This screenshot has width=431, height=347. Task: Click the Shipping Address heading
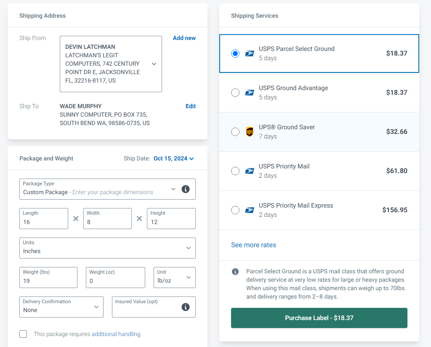point(43,16)
